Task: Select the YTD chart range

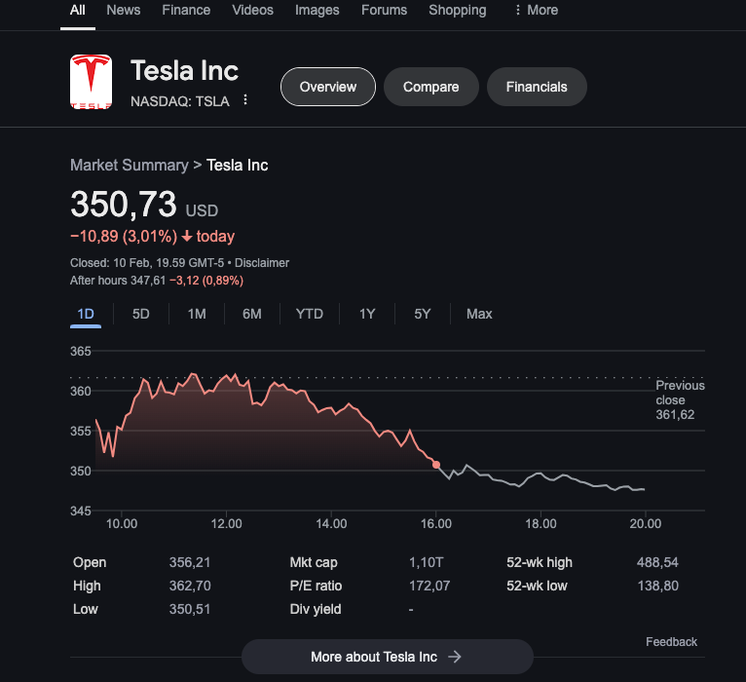Action: (x=310, y=314)
